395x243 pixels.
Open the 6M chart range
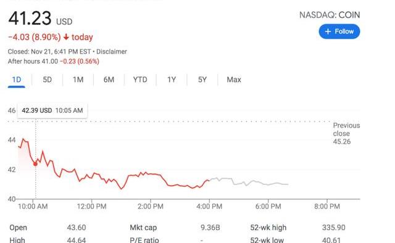[109, 80]
